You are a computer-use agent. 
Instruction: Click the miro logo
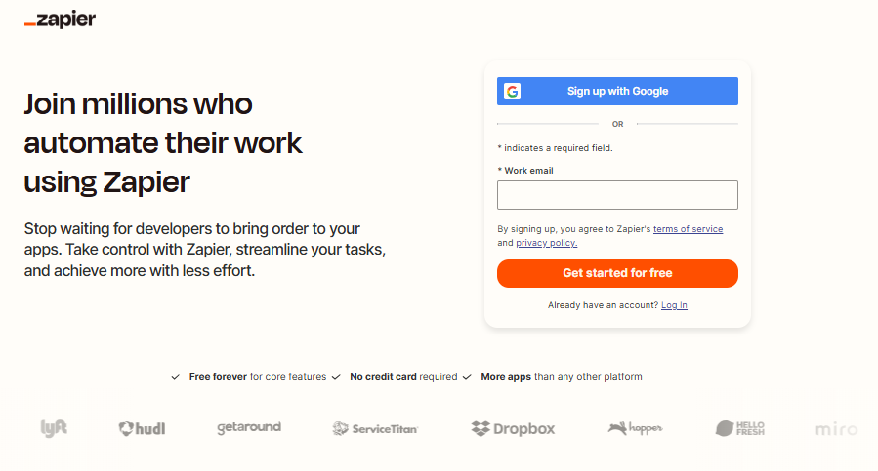pyautogui.click(x=836, y=428)
